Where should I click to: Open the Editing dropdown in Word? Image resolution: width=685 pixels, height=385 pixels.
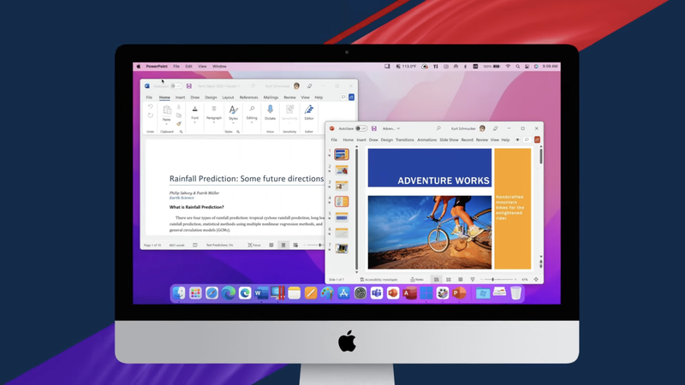coord(252,122)
